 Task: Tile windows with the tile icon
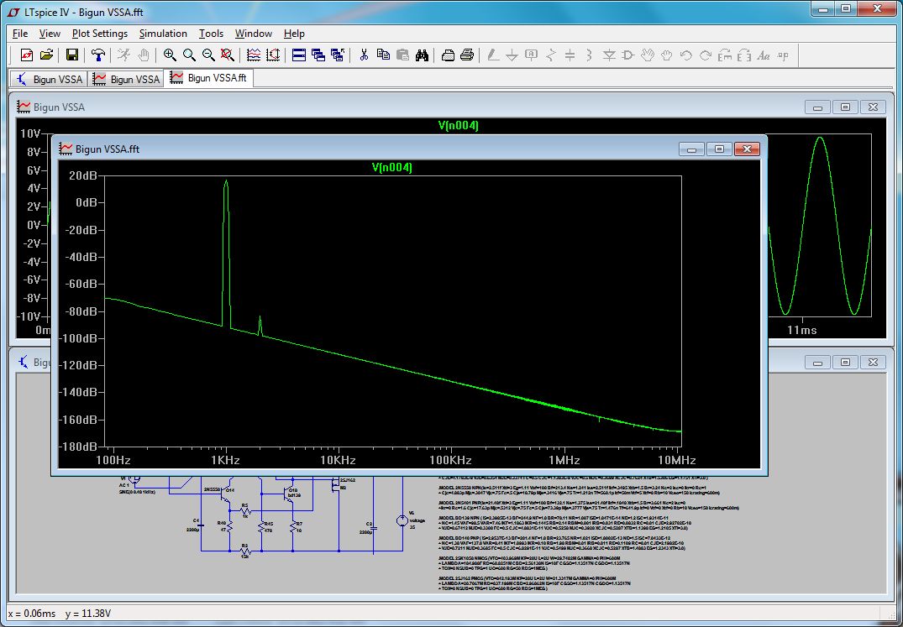[299, 55]
